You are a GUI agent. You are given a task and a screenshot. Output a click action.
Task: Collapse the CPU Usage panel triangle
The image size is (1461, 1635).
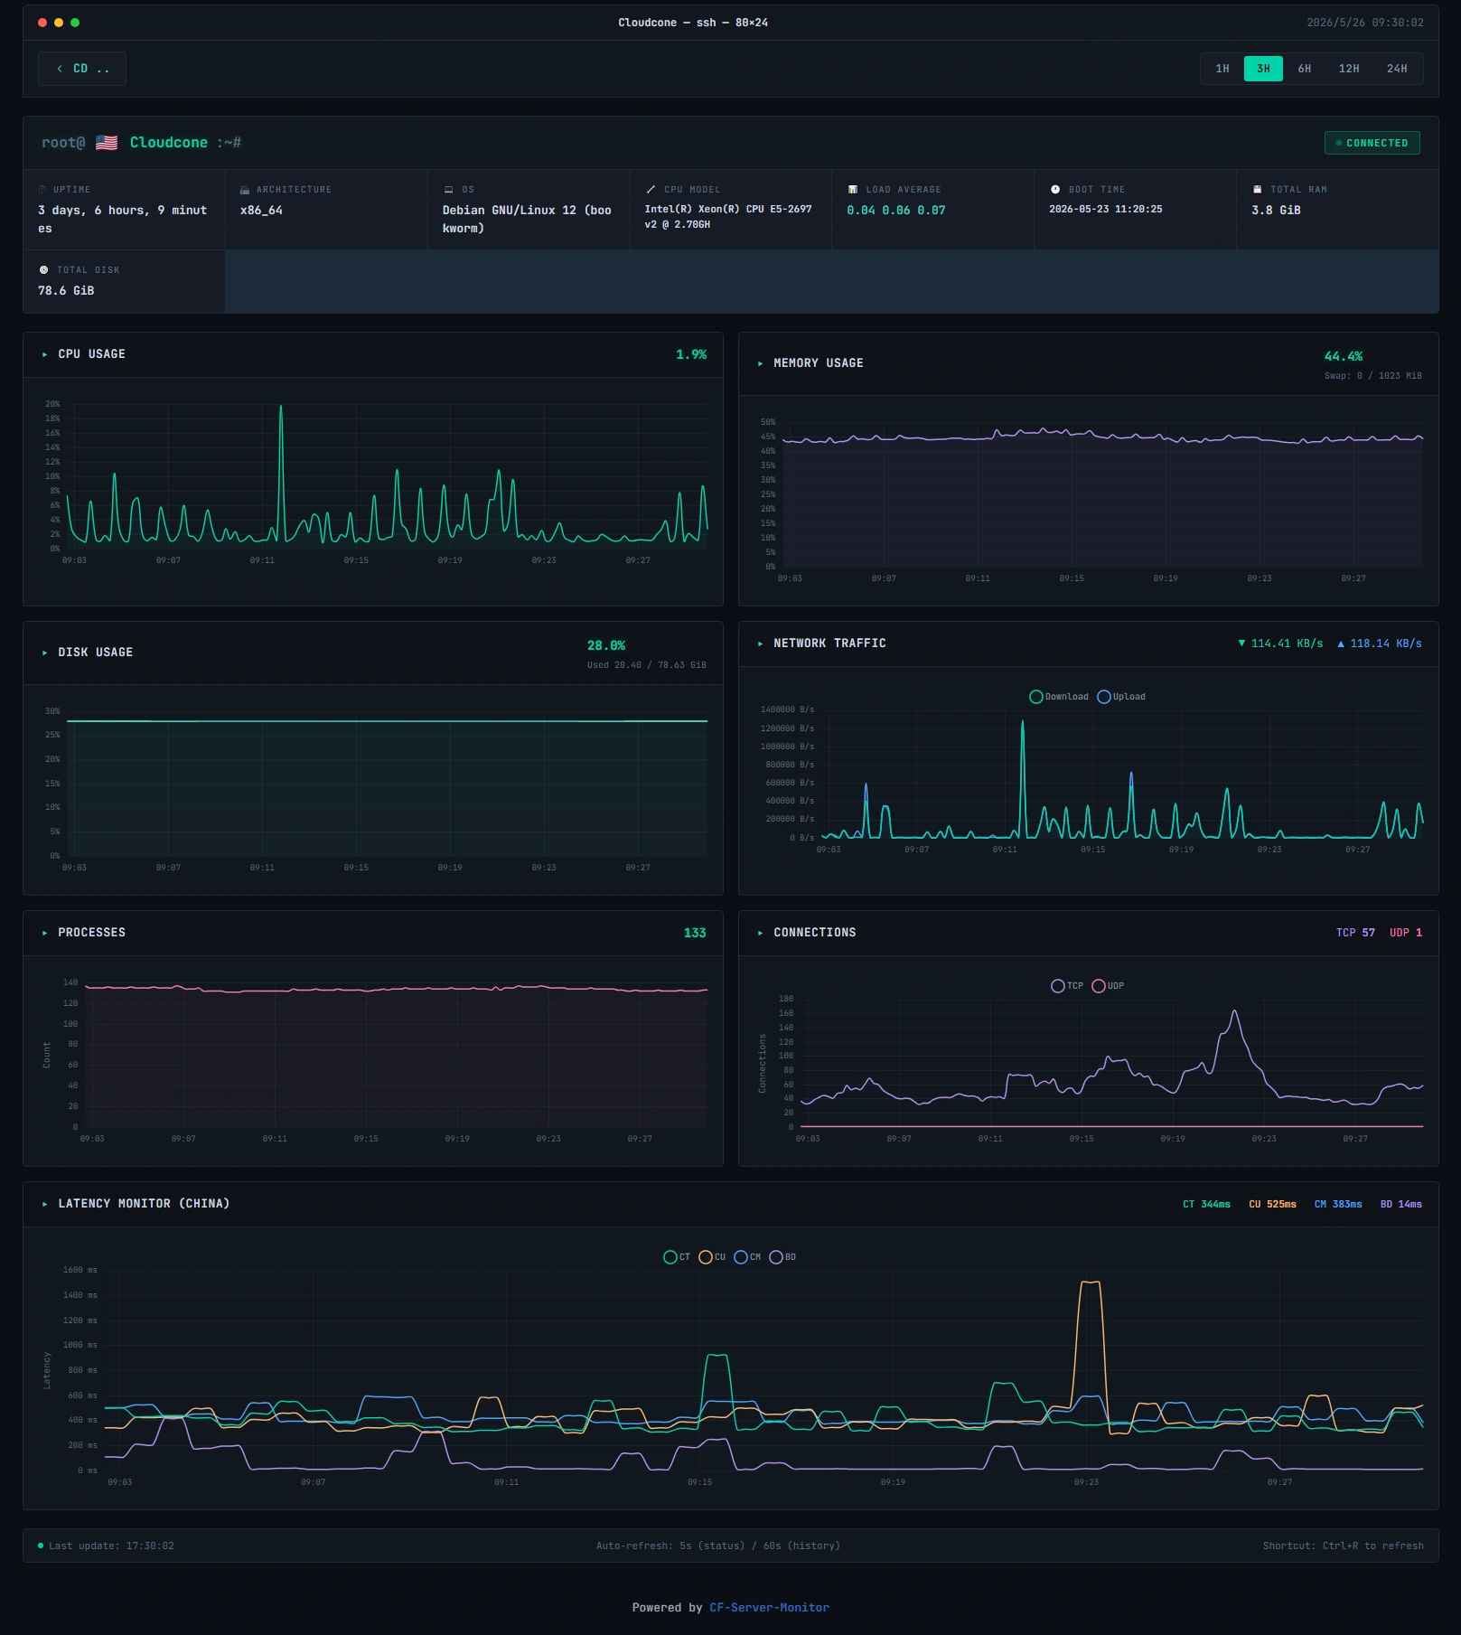44,355
